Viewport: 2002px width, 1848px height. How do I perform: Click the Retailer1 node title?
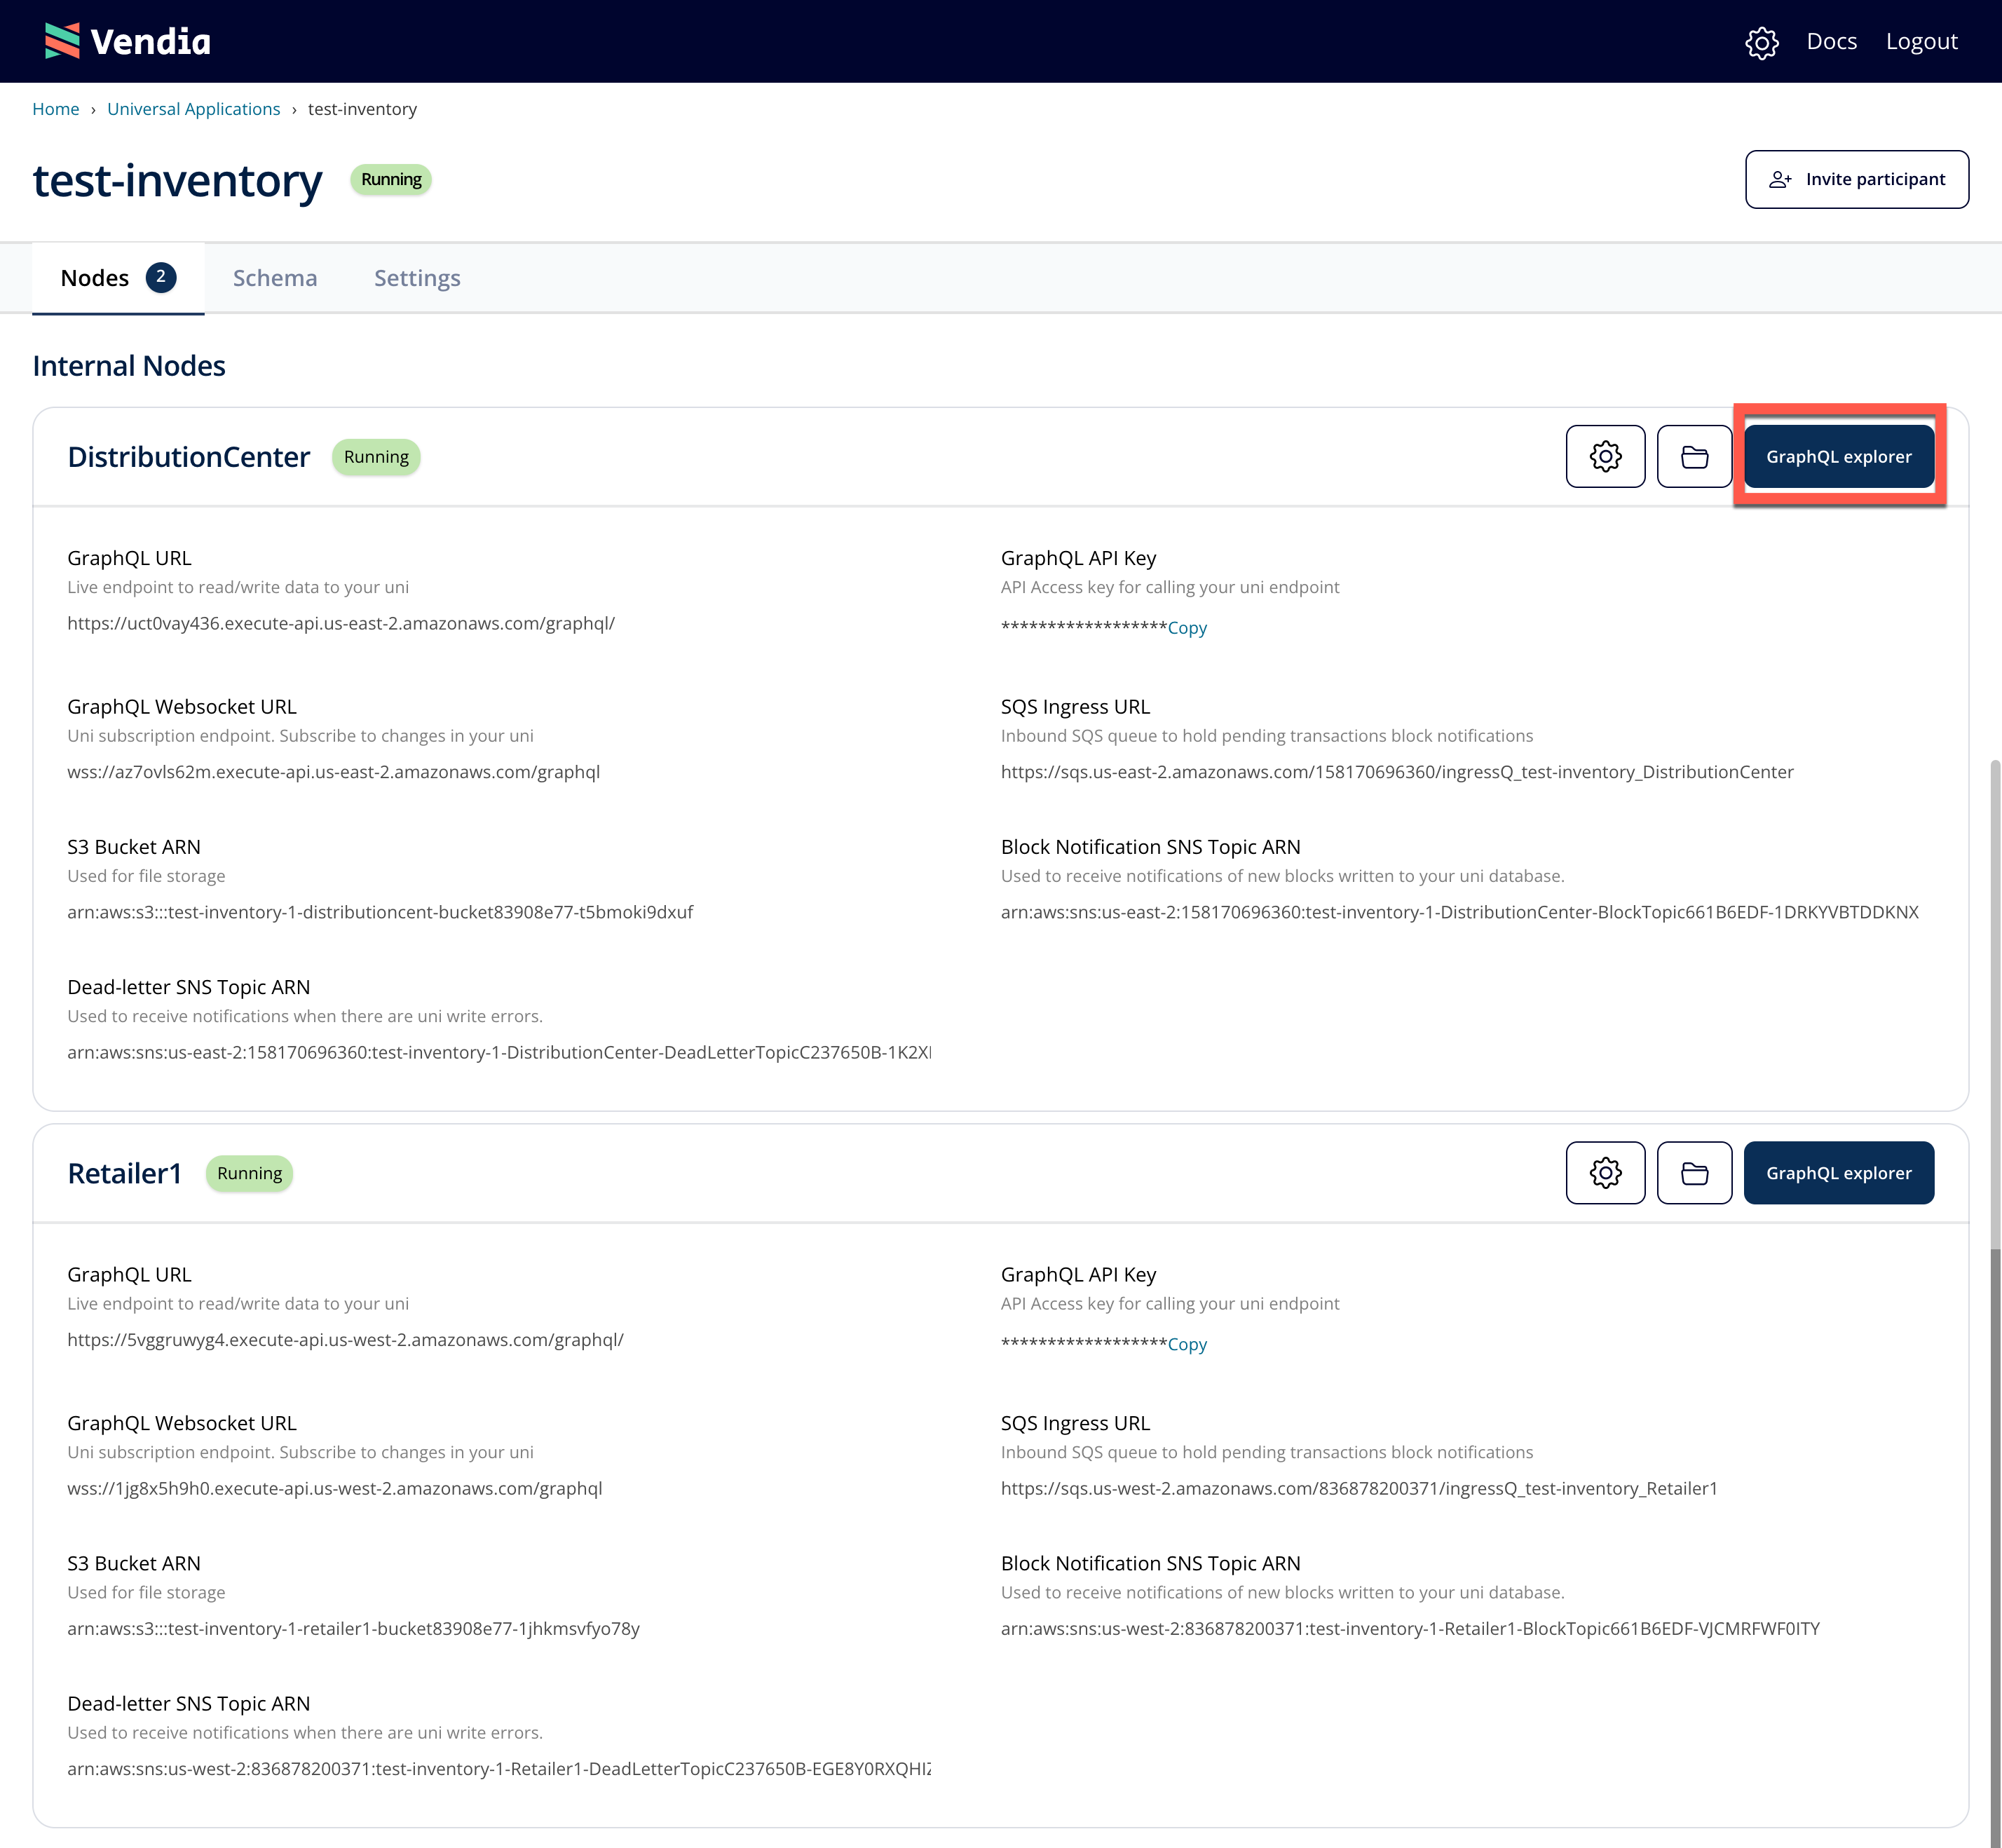pyautogui.click(x=125, y=1173)
